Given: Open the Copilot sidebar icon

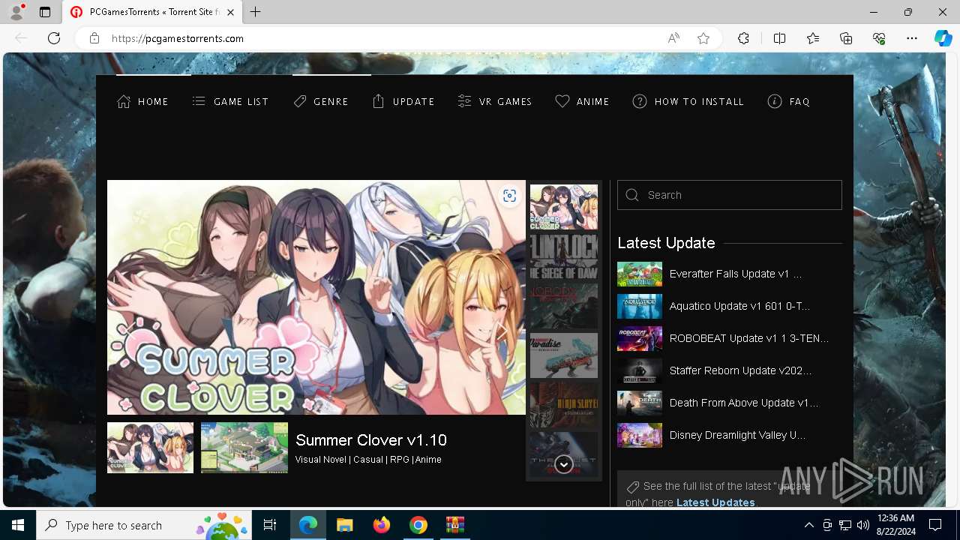Looking at the screenshot, I should click(943, 38).
